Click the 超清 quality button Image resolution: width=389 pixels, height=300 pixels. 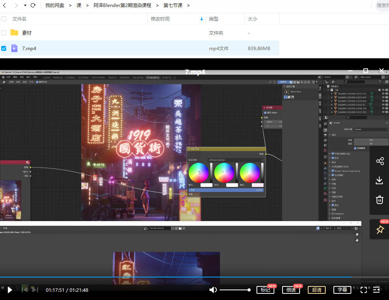[x=317, y=290]
